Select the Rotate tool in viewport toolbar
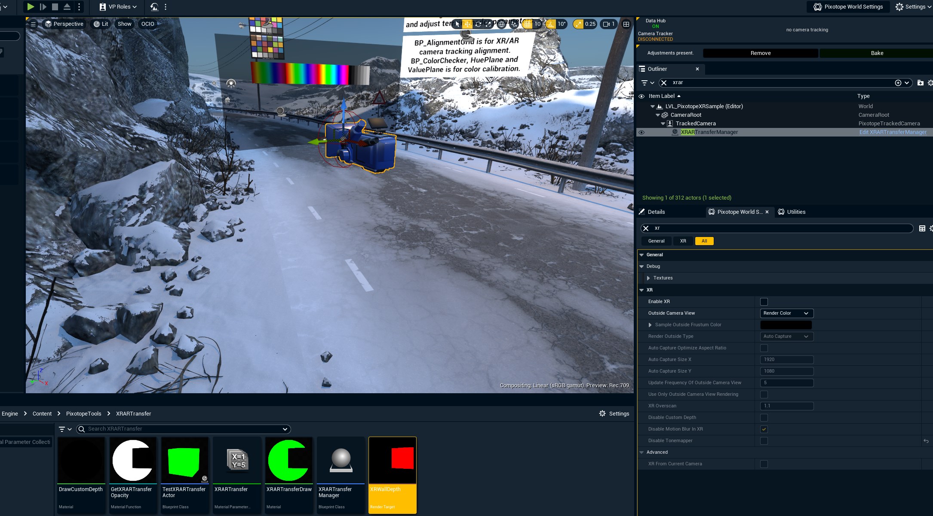This screenshot has width=933, height=516. 478,24
